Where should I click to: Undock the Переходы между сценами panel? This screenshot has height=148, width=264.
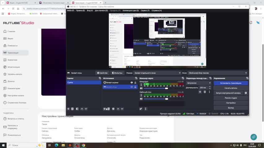210,78
